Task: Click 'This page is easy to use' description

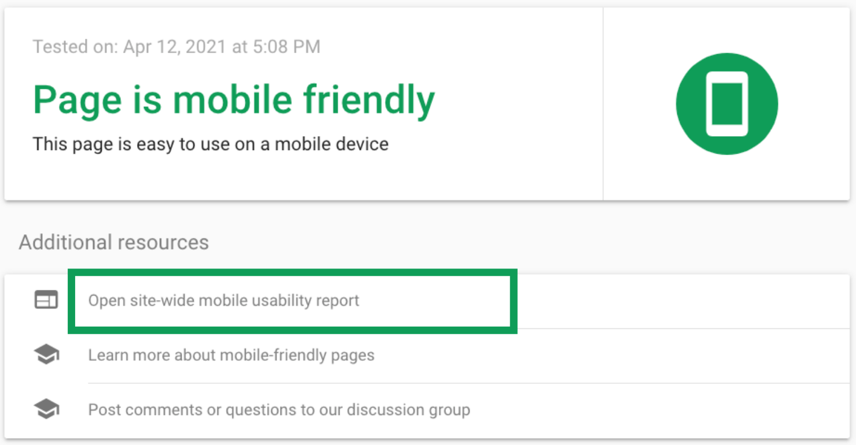Action: click(211, 144)
